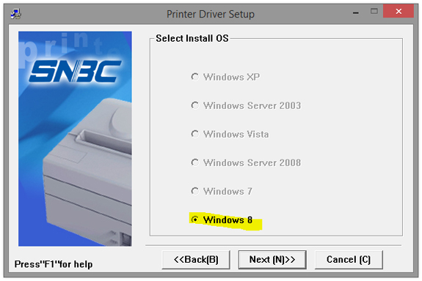Select the Windows Vista radio button
The height and width of the screenshot is (281, 422).
(x=194, y=134)
